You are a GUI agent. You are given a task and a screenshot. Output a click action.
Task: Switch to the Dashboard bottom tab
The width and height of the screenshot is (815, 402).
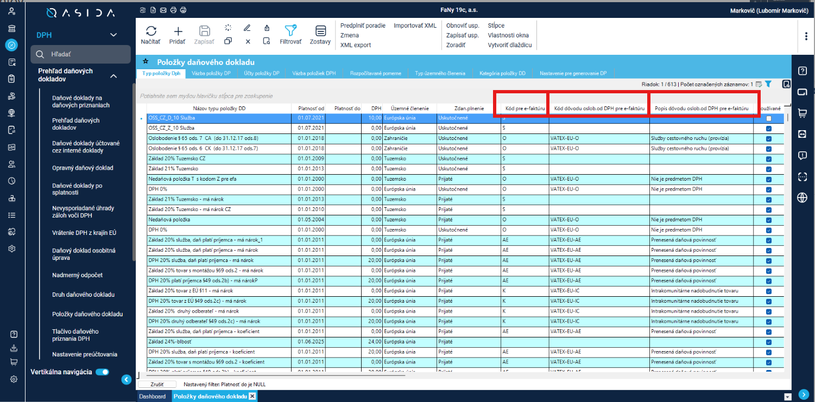pos(153,397)
